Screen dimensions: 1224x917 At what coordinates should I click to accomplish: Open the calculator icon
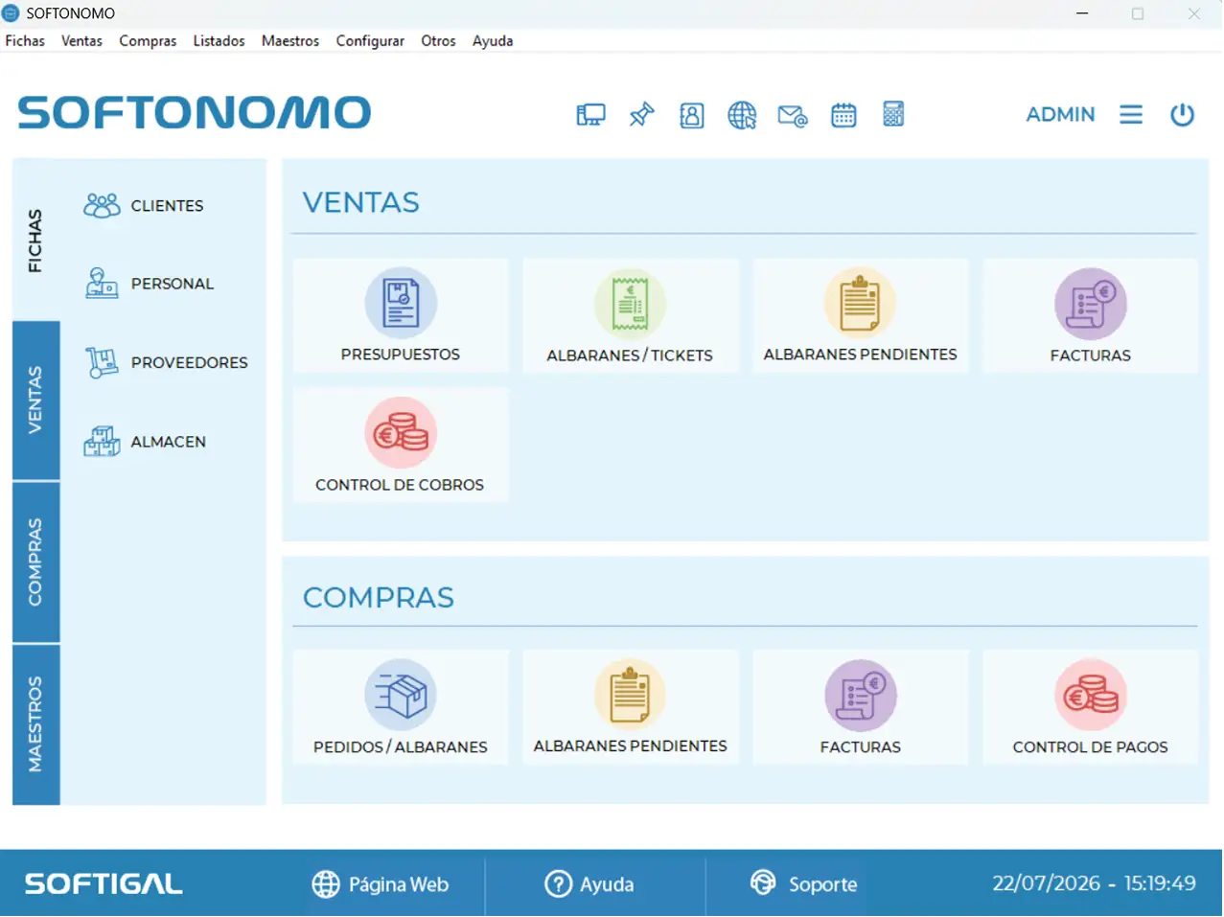coord(893,114)
